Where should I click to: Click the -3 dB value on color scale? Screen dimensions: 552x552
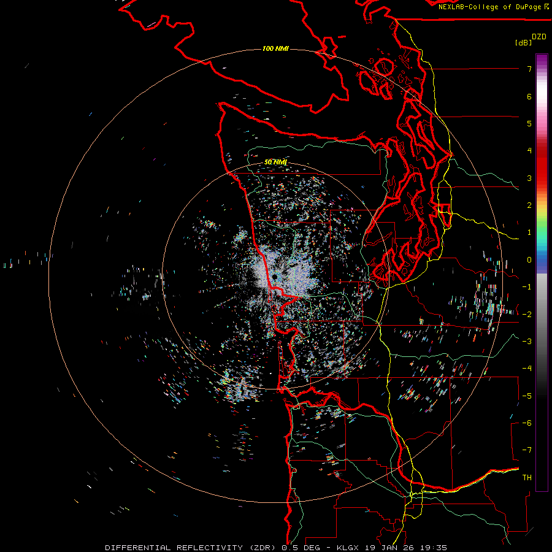tap(527, 342)
